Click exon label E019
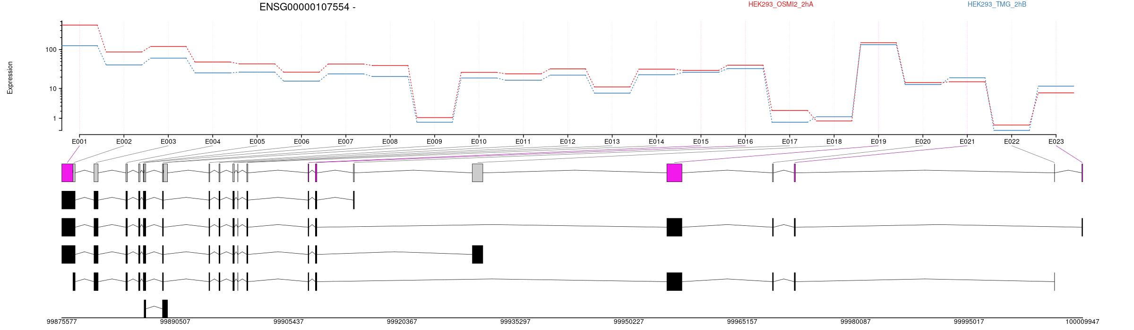The height and width of the screenshot is (330, 1134). (x=878, y=141)
